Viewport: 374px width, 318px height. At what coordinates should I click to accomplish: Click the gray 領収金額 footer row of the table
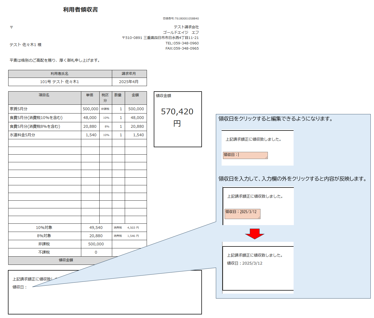[x=66, y=260]
